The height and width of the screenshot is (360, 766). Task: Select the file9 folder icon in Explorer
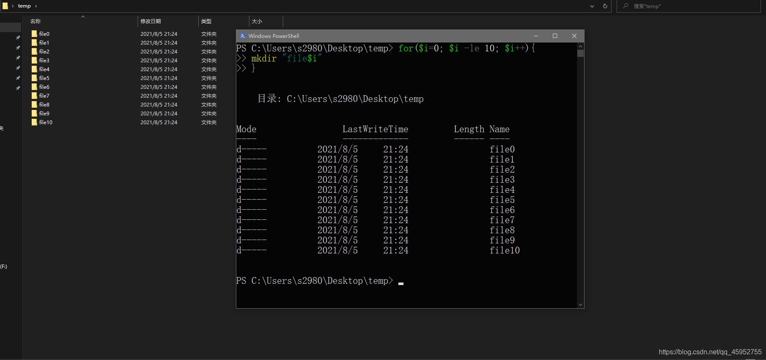click(x=34, y=113)
